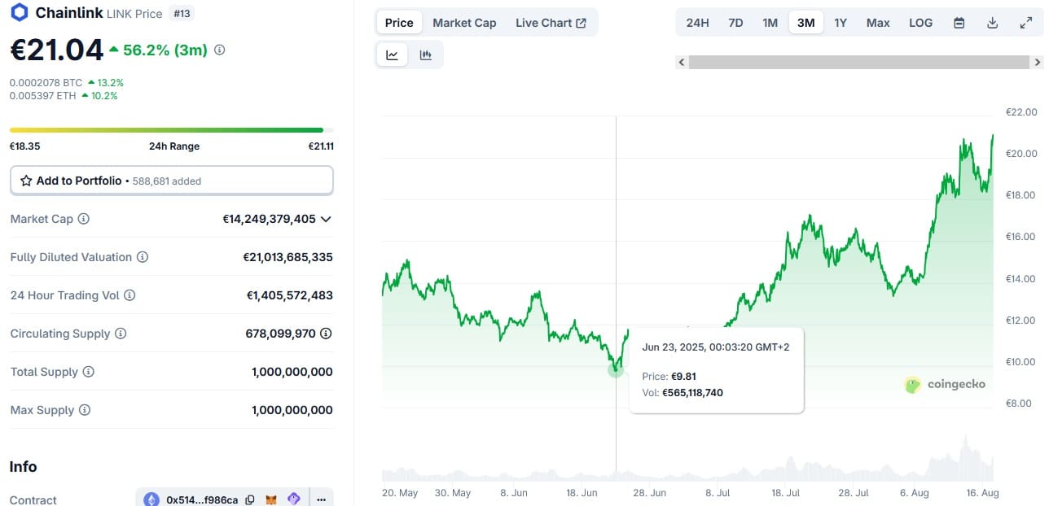Download chart data with the download icon
This screenshot has height=506, width=1049.
point(993,23)
